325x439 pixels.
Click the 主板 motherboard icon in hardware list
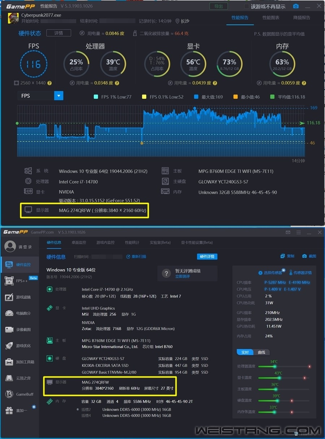click(x=50, y=341)
